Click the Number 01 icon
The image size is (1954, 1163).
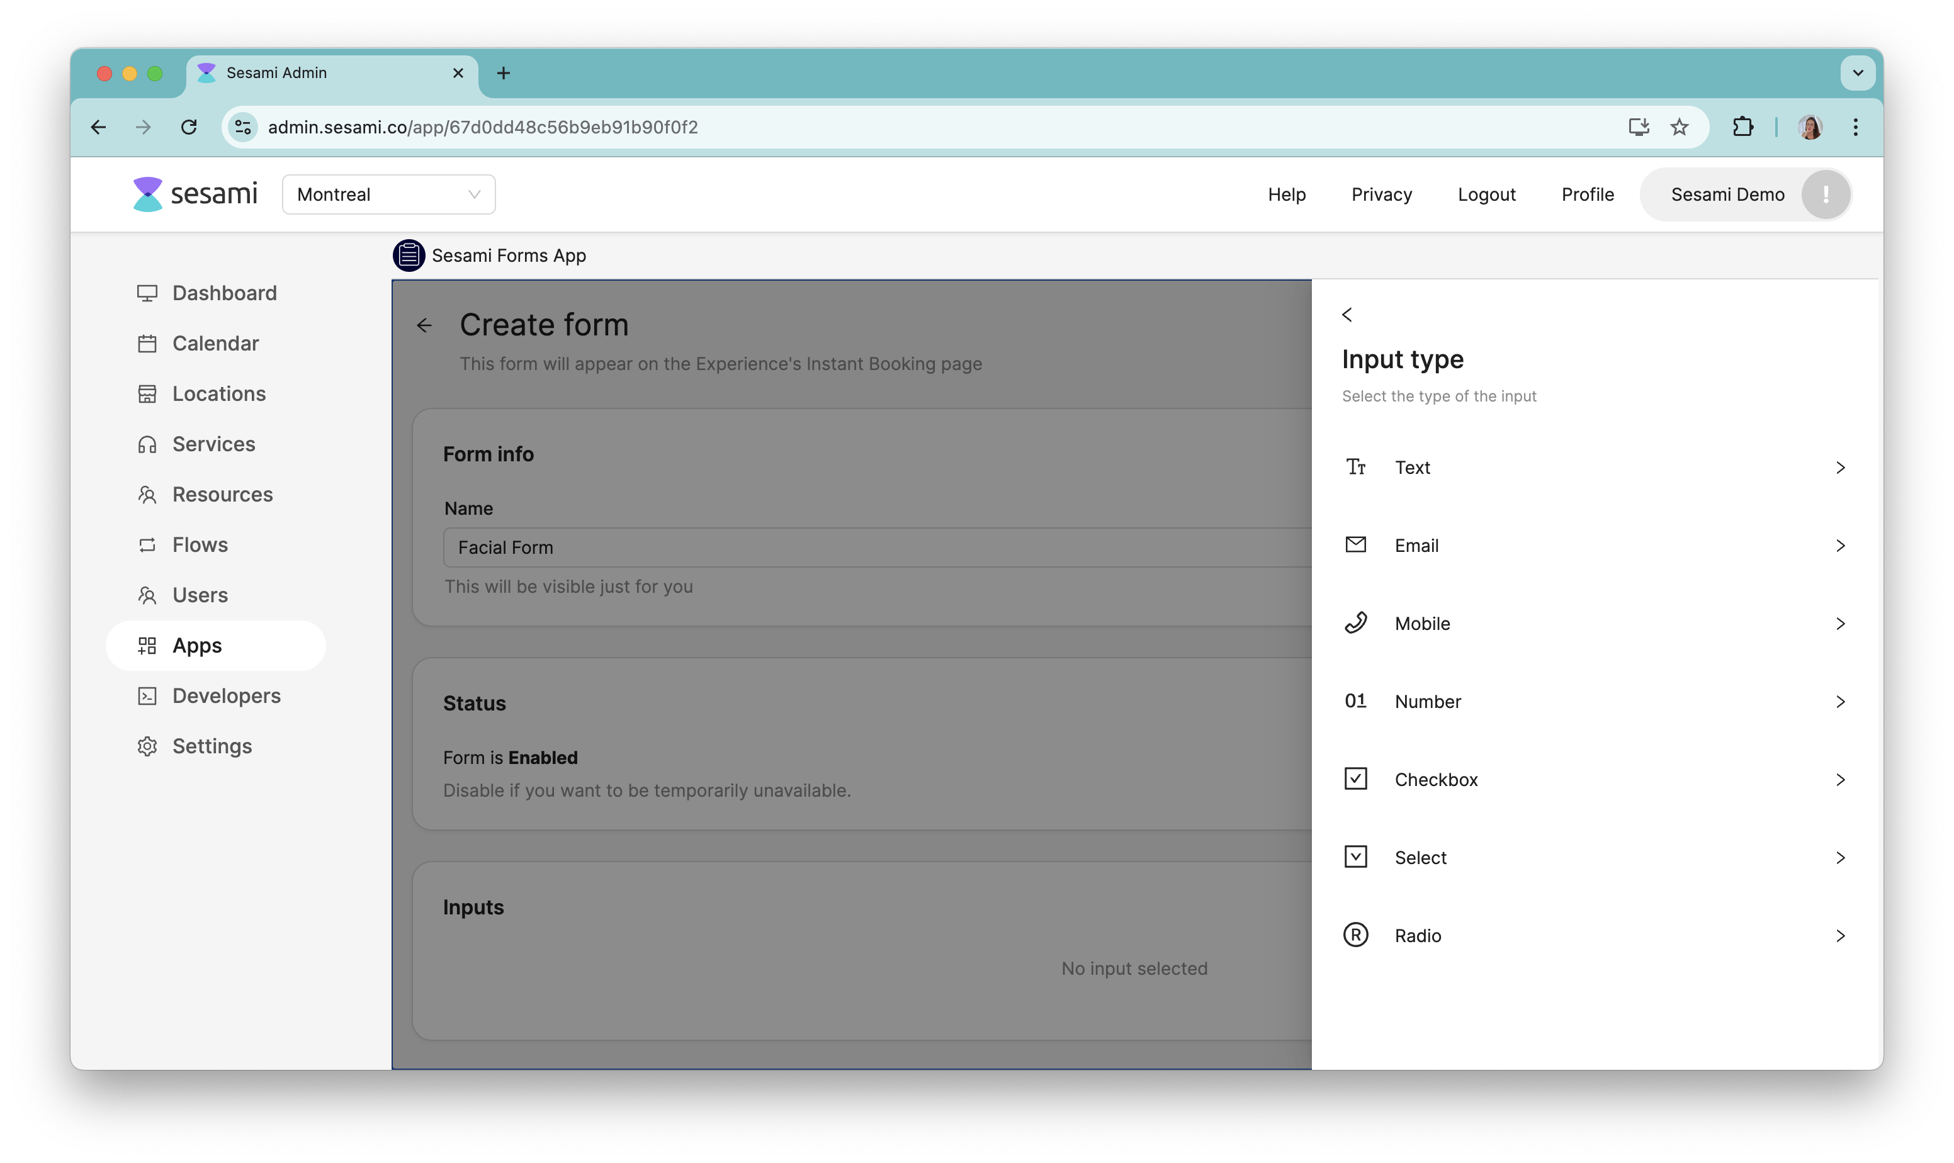(1355, 700)
